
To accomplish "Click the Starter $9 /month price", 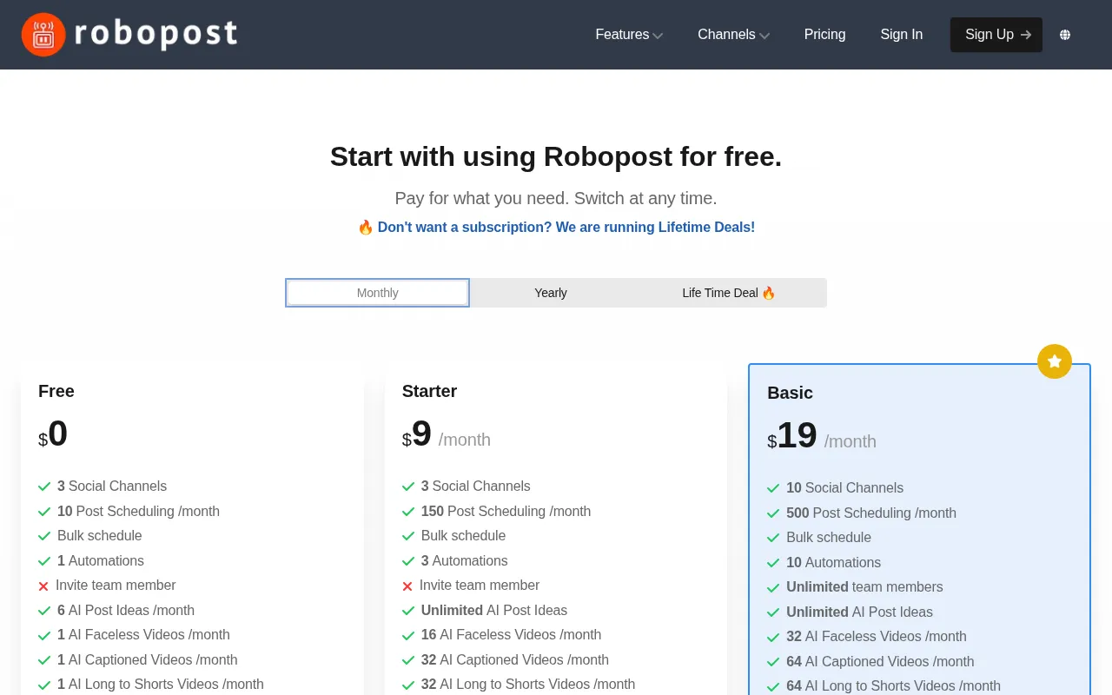I will click(x=447, y=434).
